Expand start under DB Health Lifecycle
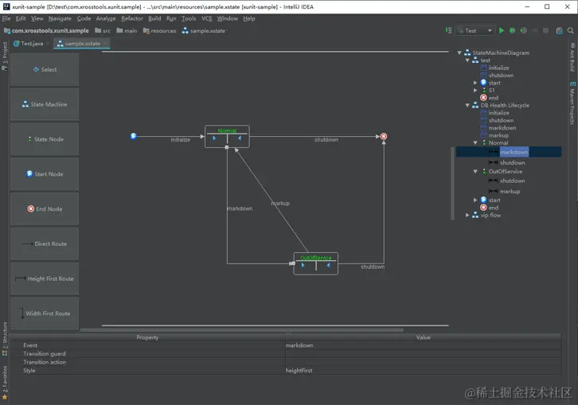 475,200
